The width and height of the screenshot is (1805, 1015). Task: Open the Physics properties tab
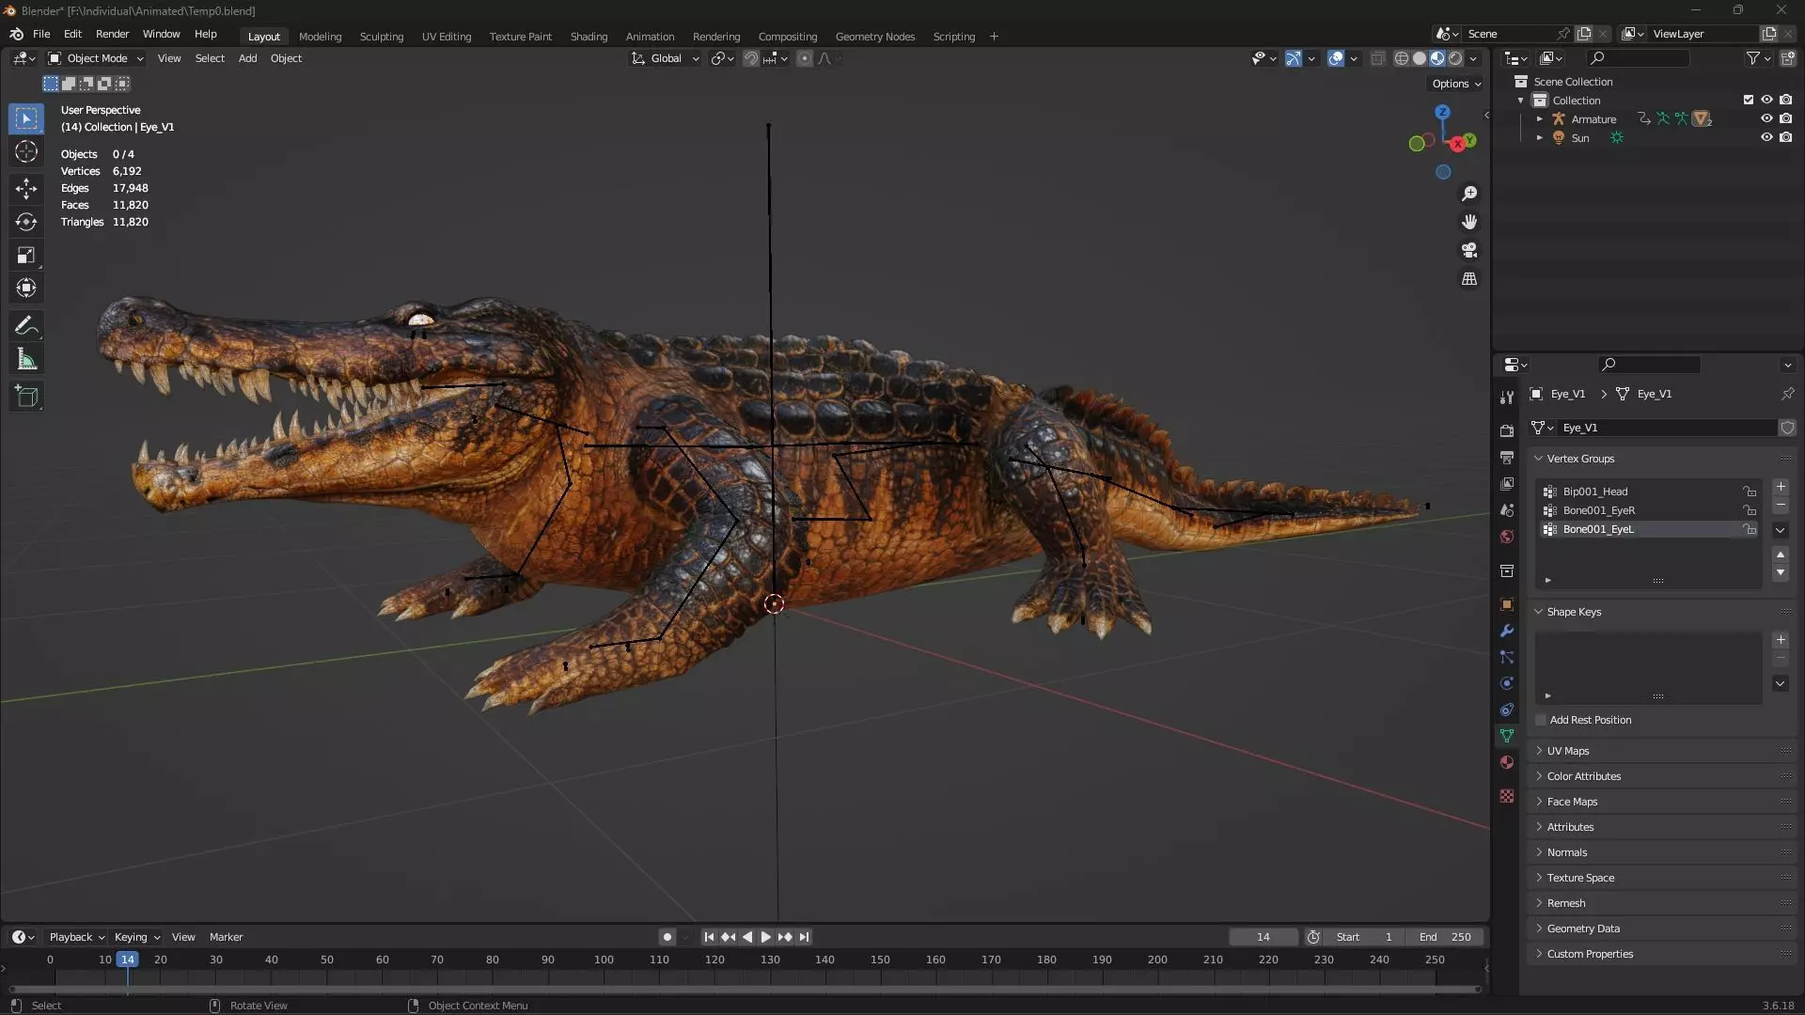pyautogui.click(x=1507, y=683)
